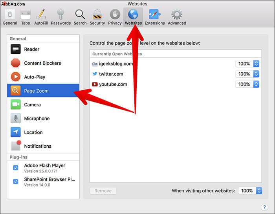Select the Microphone label
The height and width of the screenshot is (214, 275).
tap(37, 119)
